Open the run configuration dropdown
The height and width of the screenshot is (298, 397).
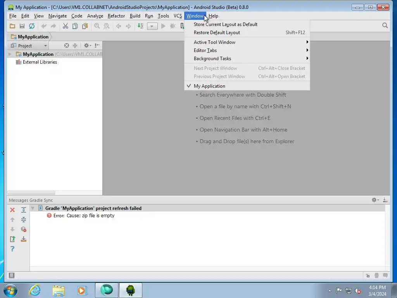(152, 26)
